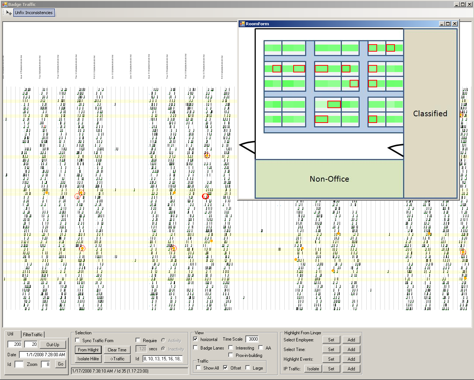Switch to the FilterTraffic tab
This screenshot has width=474, height=380.
pos(33,334)
